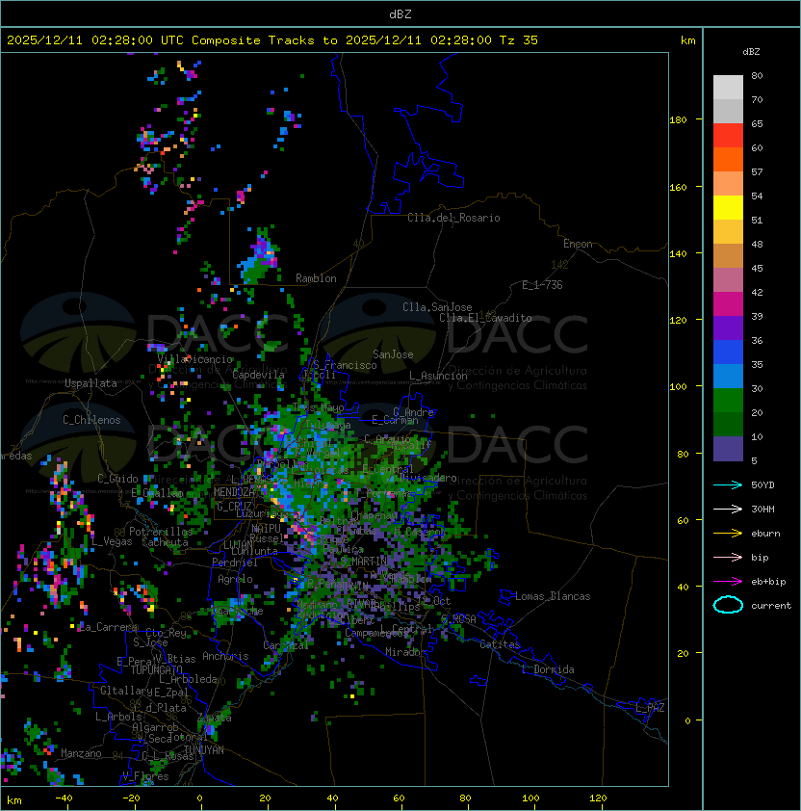Select the brown 45-48 dBZ swatch

728,255
